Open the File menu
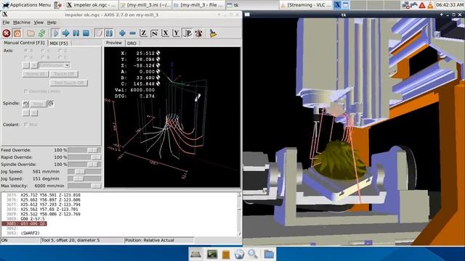The width and height of the screenshot is (465, 261). tap(6, 22)
